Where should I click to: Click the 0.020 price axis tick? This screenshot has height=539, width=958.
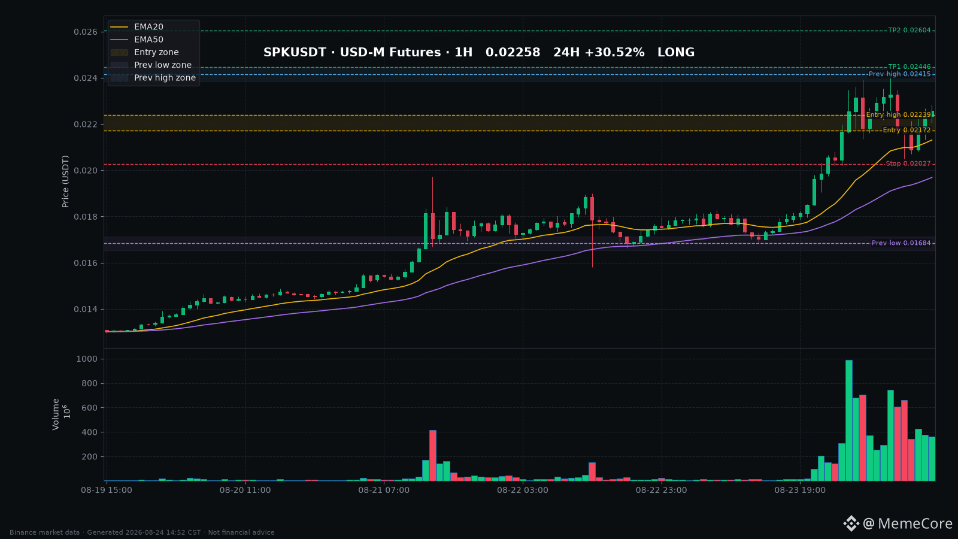[x=86, y=171]
